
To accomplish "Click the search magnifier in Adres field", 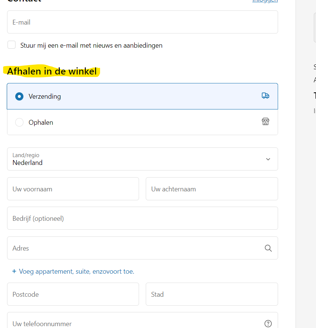I will [x=268, y=248].
